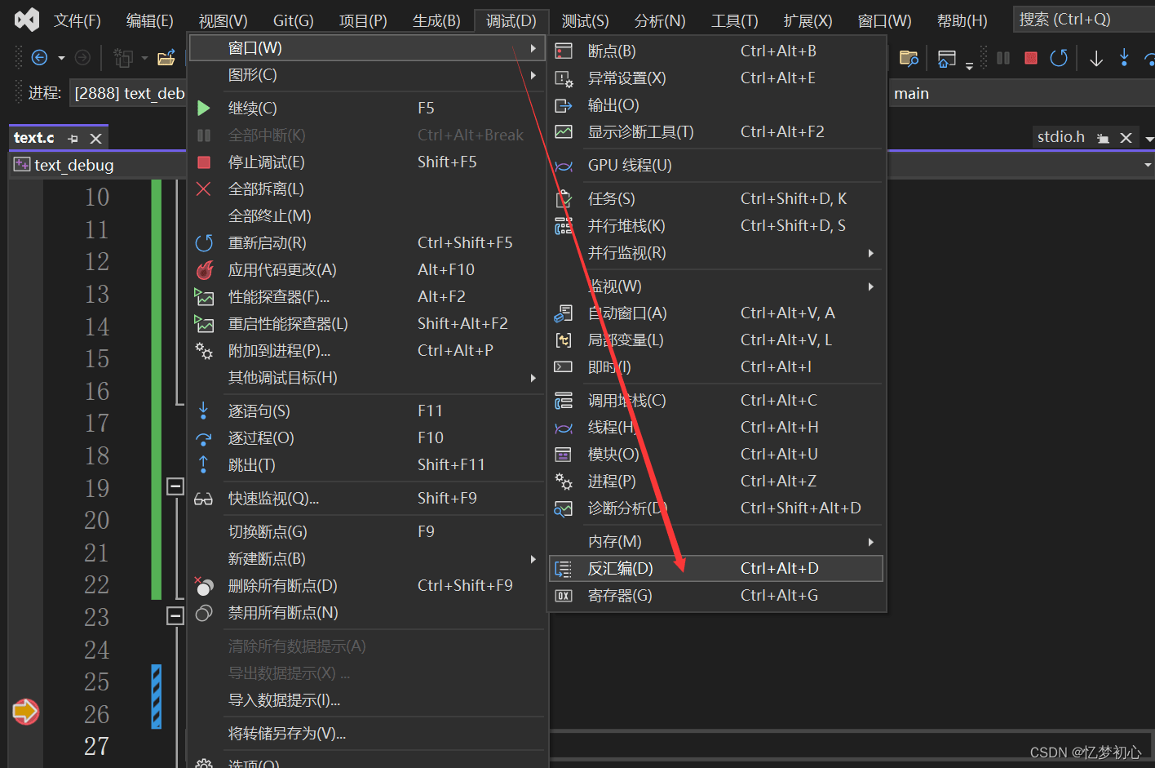Click the Visual Studio logo icon
Screen dimensions: 1155x768
(27, 20)
